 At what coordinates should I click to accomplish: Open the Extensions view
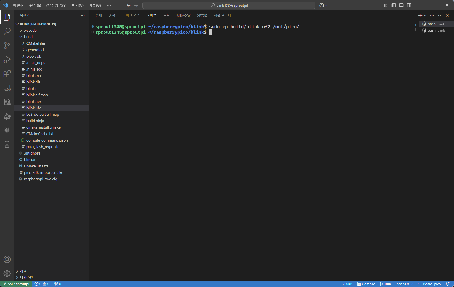coord(7,74)
